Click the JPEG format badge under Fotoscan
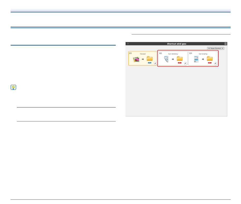The width and height of the screenshot is (241, 204). [x=150, y=63]
